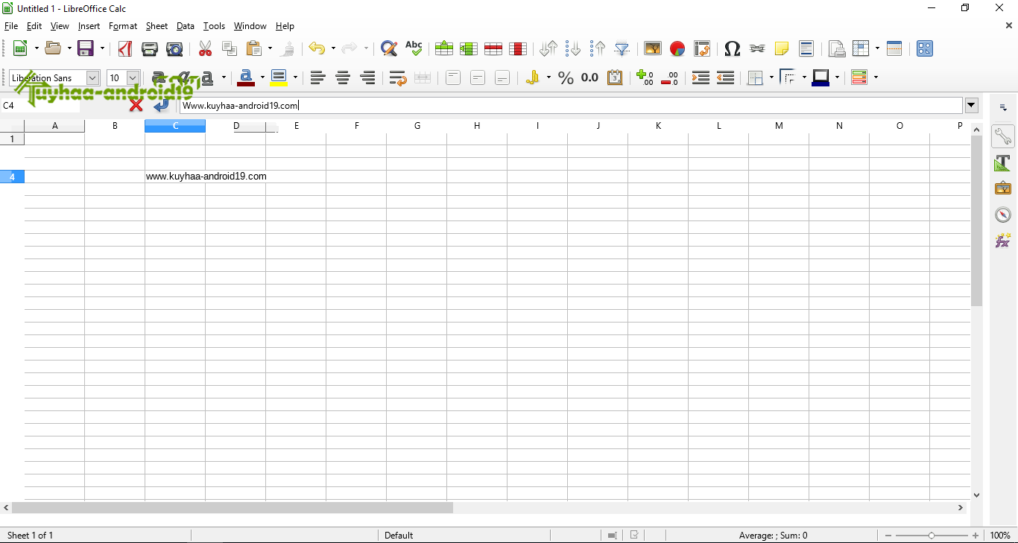Select Clone Formatting paintbrush

pos(288,48)
